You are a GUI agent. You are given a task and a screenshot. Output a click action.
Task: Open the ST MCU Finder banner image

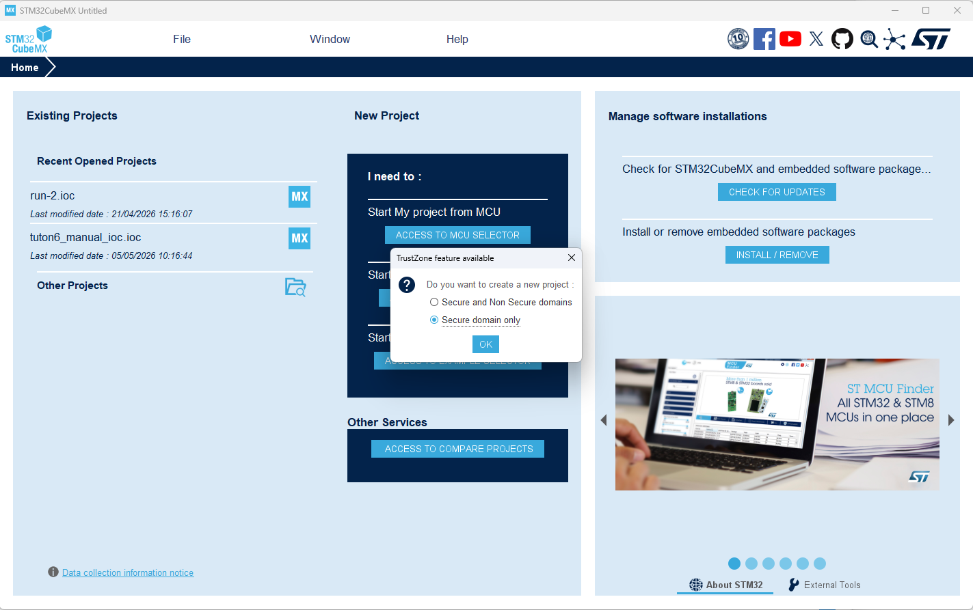tap(777, 424)
